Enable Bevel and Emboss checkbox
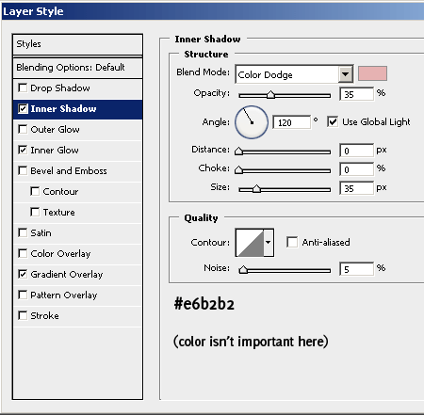This screenshot has height=415, width=424. tap(23, 170)
